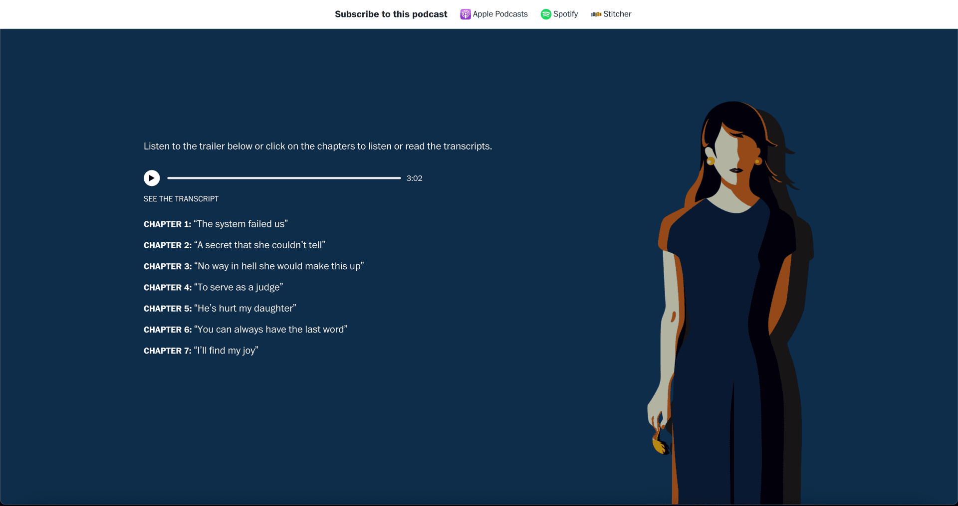Open Chapter 7 'I'll find my joy'
The height and width of the screenshot is (506, 958).
201,350
